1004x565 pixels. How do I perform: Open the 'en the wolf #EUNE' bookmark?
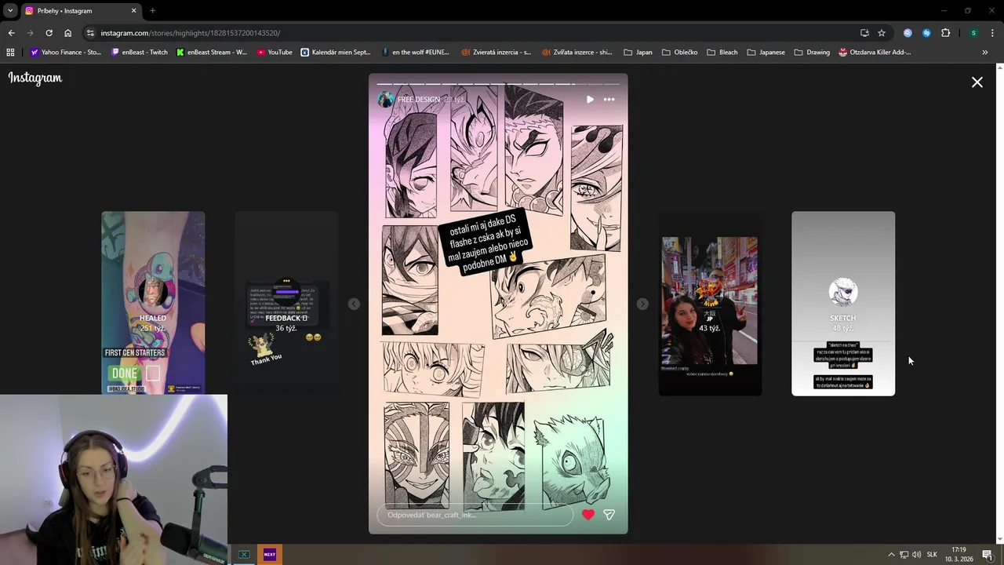click(416, 53)
